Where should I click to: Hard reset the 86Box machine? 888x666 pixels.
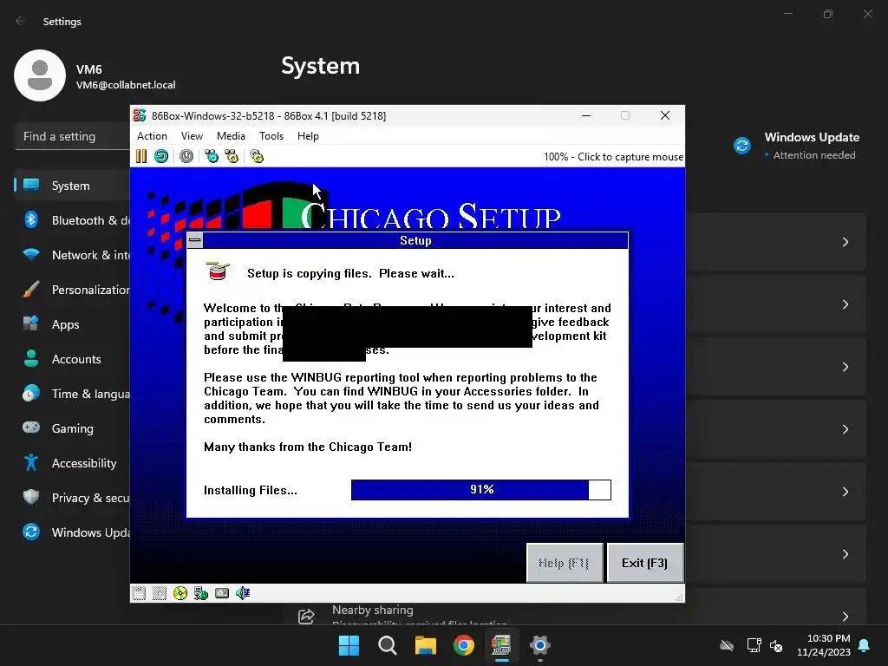161,156
